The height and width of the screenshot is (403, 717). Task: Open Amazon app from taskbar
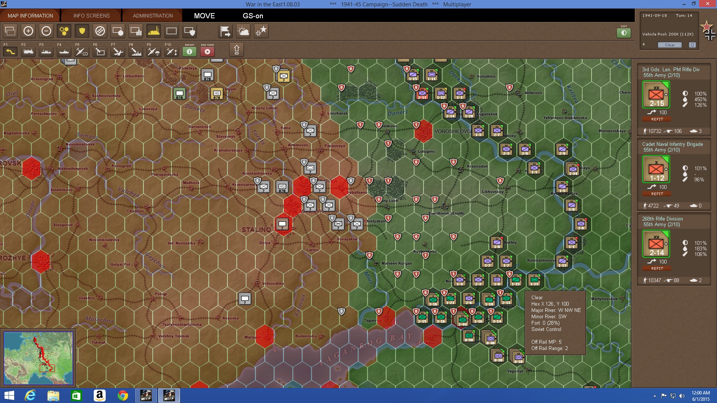point(100,396)
